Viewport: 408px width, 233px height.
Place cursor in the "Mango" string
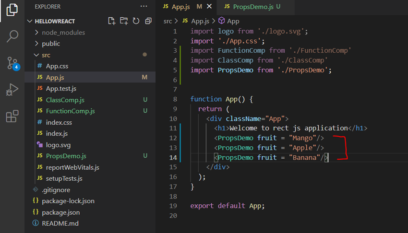(x=302, y=138)
